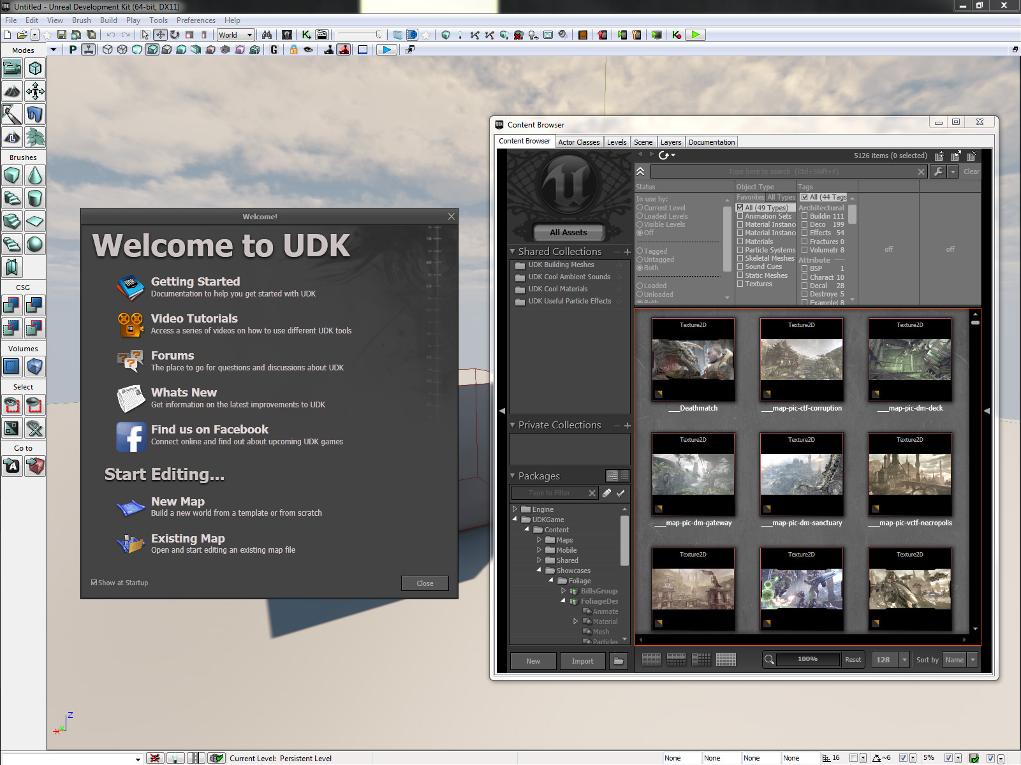The image size is (1021, 765).
Task: Toggle game view with the G icon
Action: 274,50
